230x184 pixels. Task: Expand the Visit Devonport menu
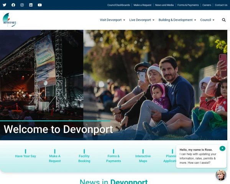tap(112, 20)
